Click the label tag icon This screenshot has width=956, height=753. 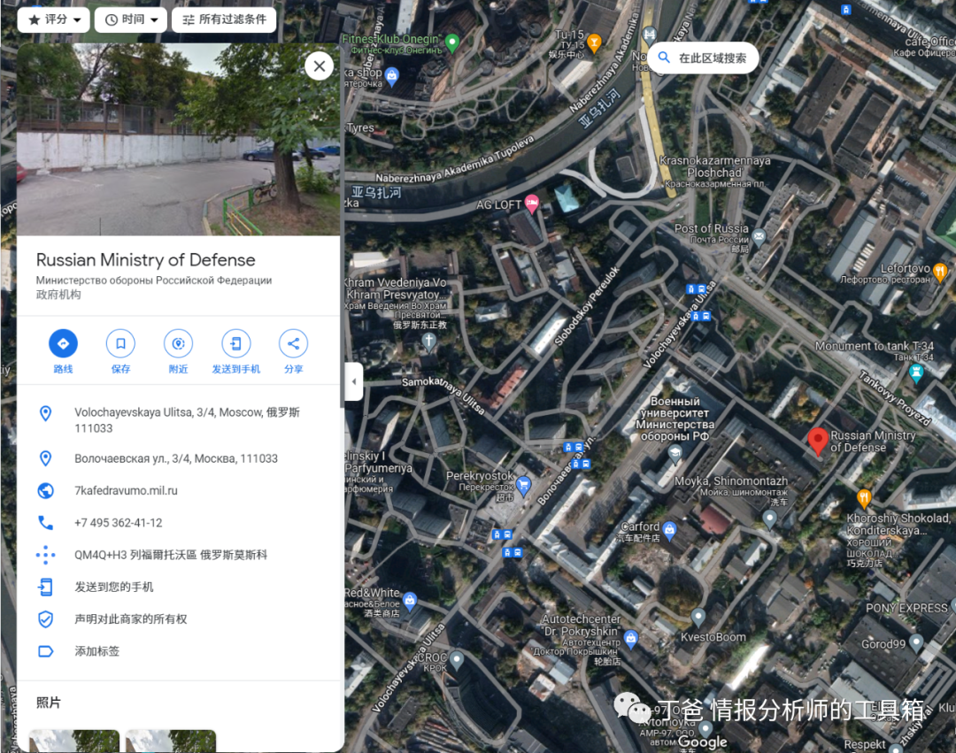[x=46, y=651]
